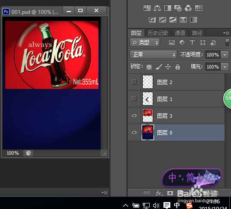Screen dimensions: 231x209
Task: Click the 填充 fill value field
Action: (x=213, y=67)
